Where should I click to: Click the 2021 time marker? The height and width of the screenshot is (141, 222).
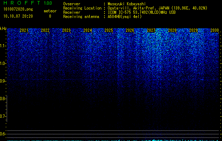point(24,30)
